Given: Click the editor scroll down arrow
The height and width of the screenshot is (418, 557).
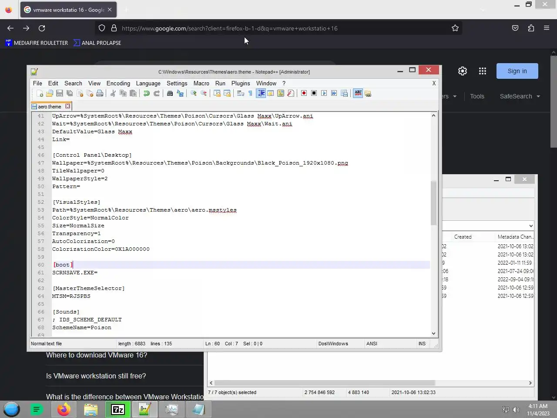Looking at the screenshot, I should [433, 333].
